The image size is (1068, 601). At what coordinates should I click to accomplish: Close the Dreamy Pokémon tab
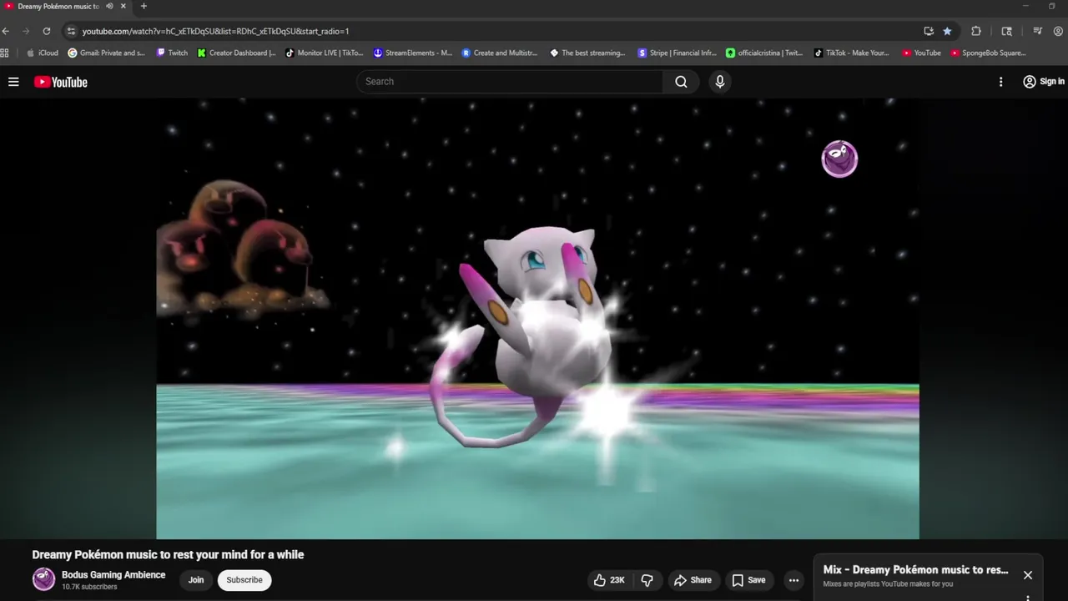[x=123, y=7]
